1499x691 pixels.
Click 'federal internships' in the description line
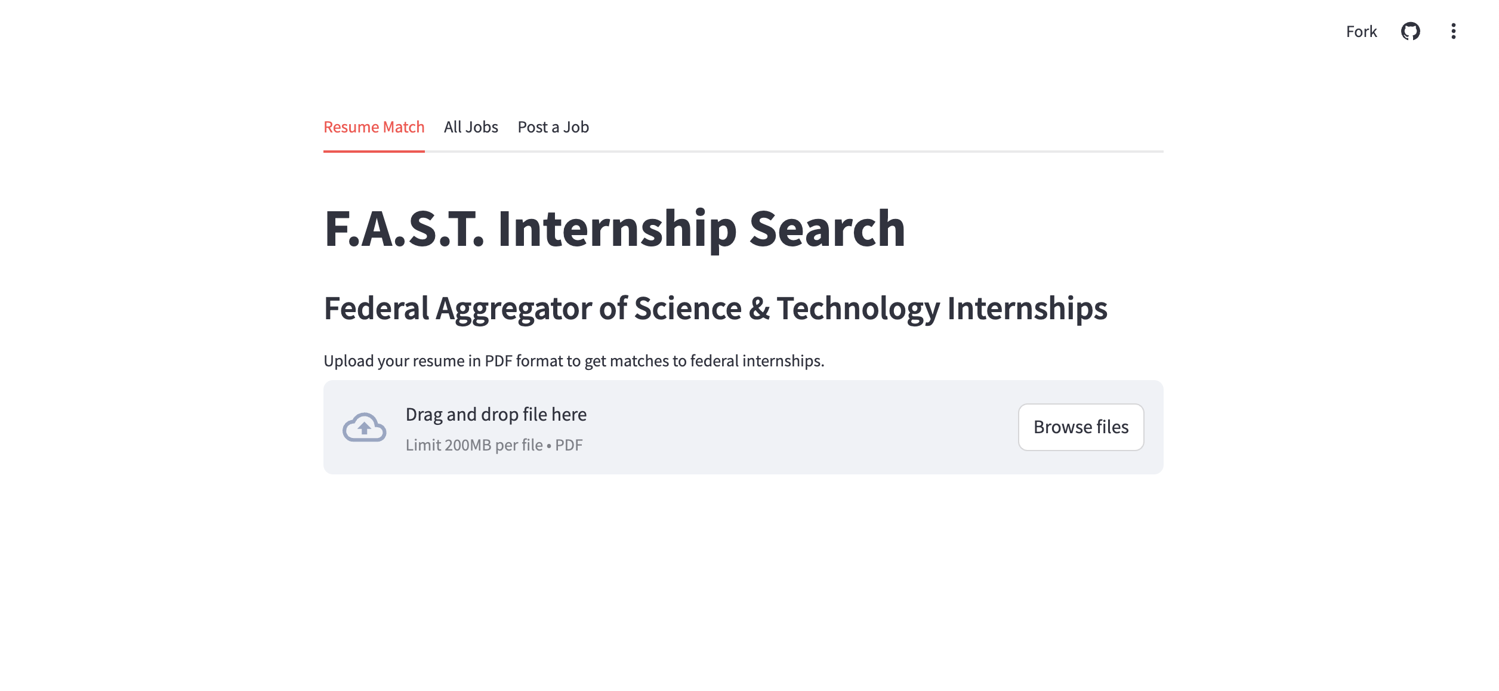click(x=757, y=361)
